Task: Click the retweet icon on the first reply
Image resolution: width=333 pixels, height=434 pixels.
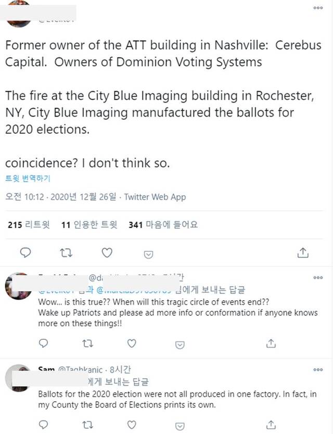Action: (87, 344)
